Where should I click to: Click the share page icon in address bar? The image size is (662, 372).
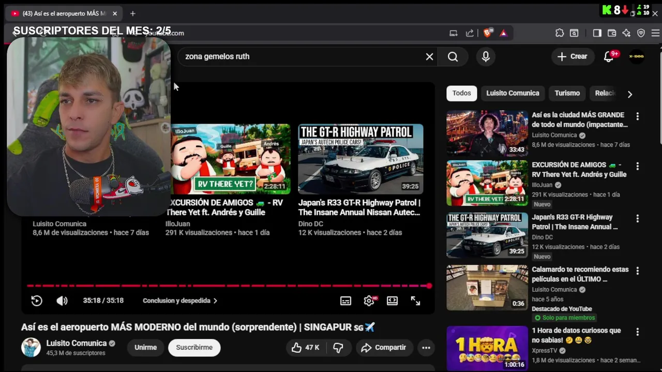[470, 33]
